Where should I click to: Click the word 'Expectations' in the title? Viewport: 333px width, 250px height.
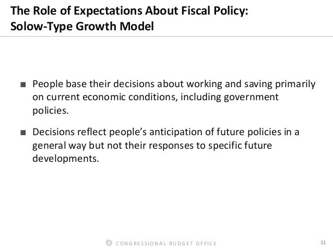click(108, 11)
